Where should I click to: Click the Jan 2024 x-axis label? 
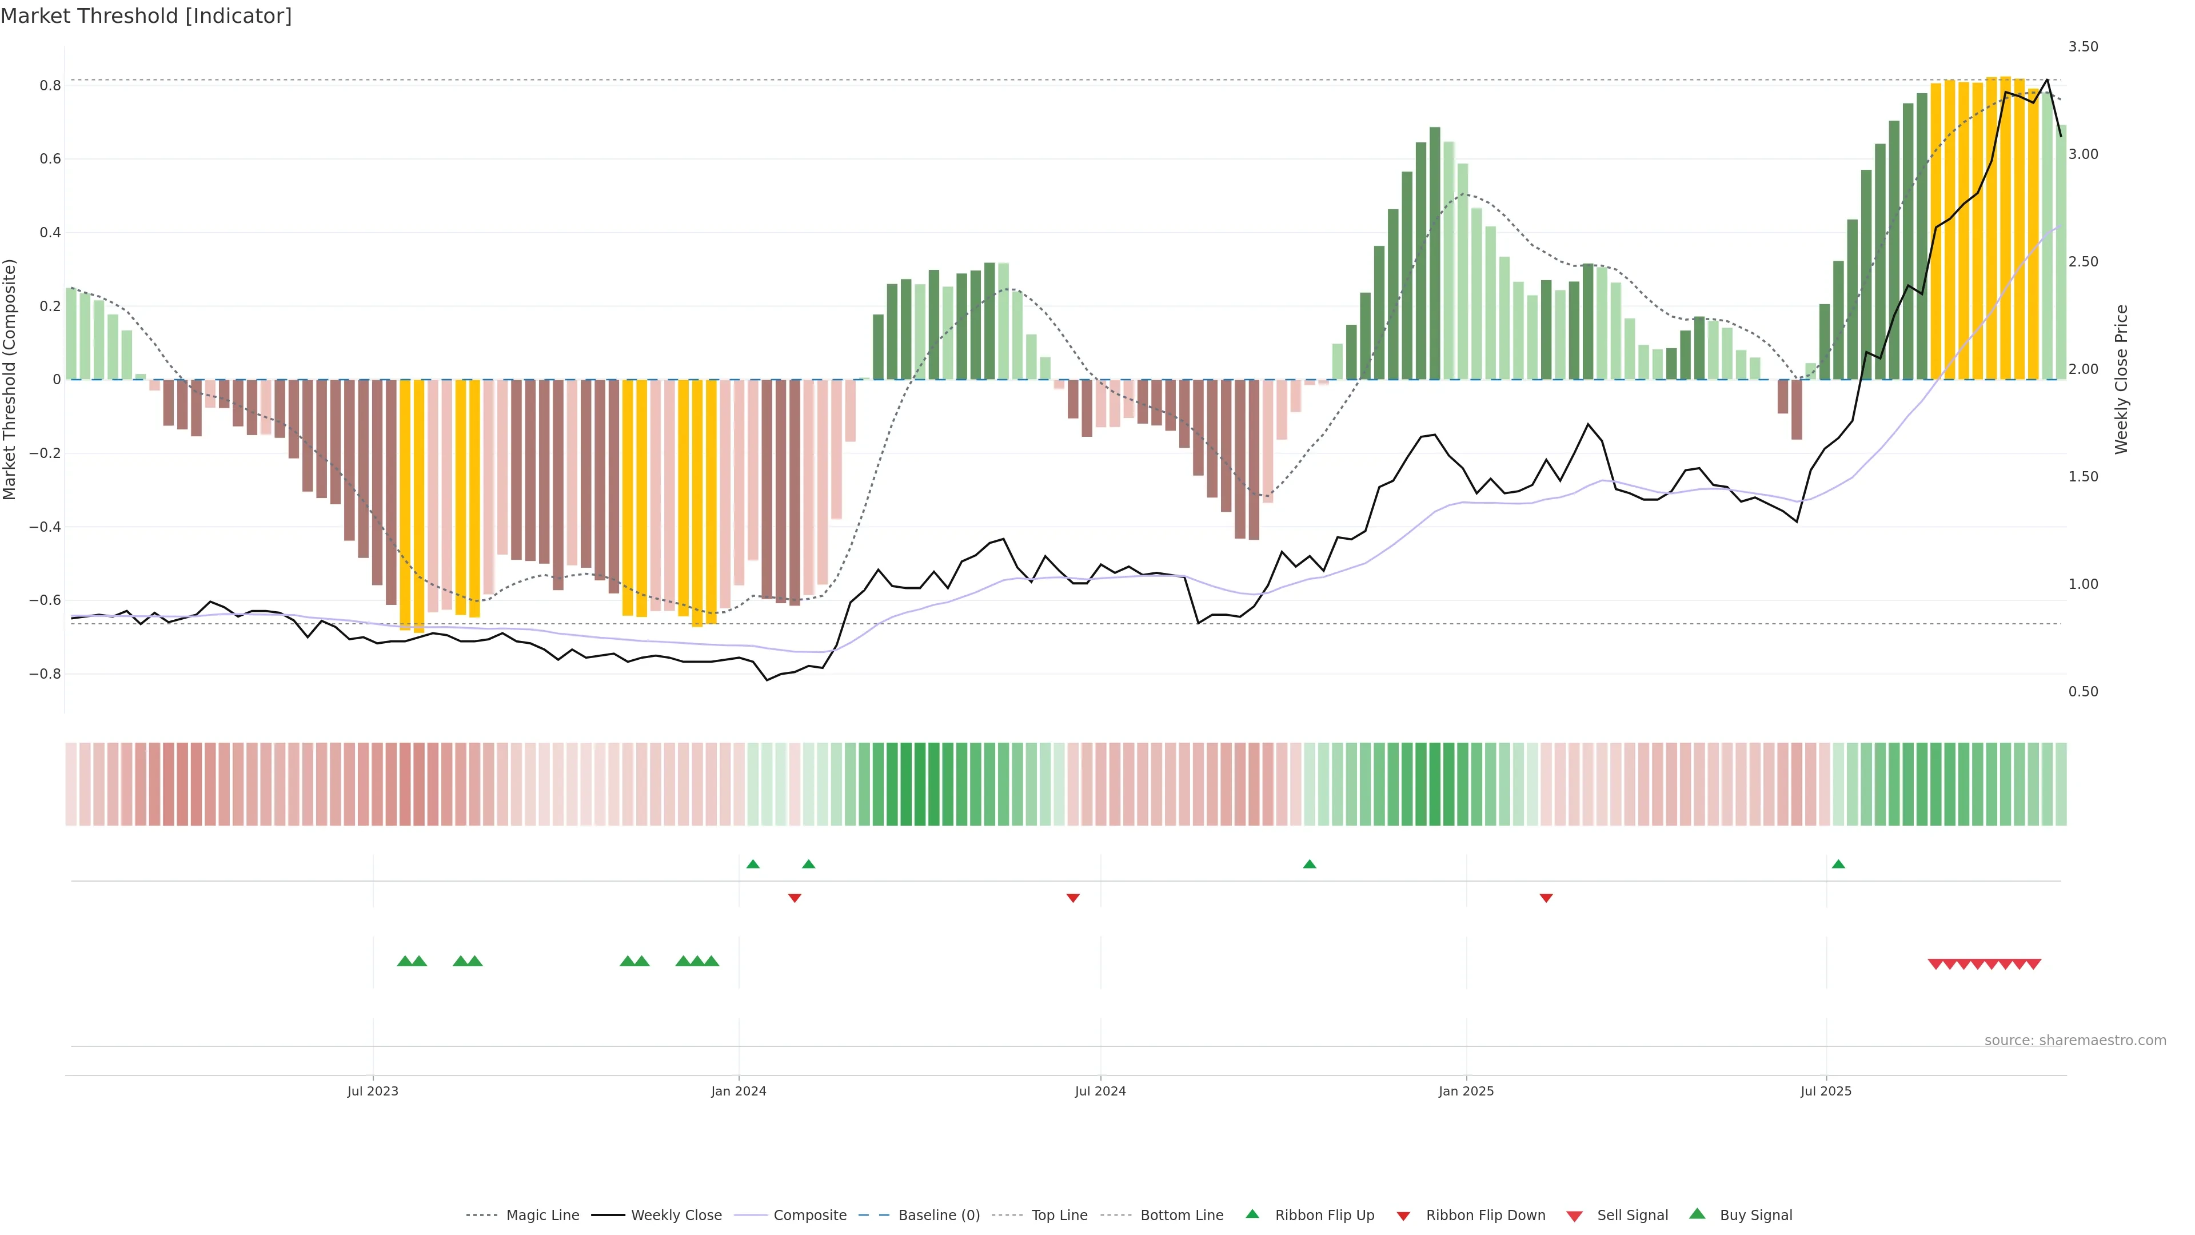point(739,1091)
